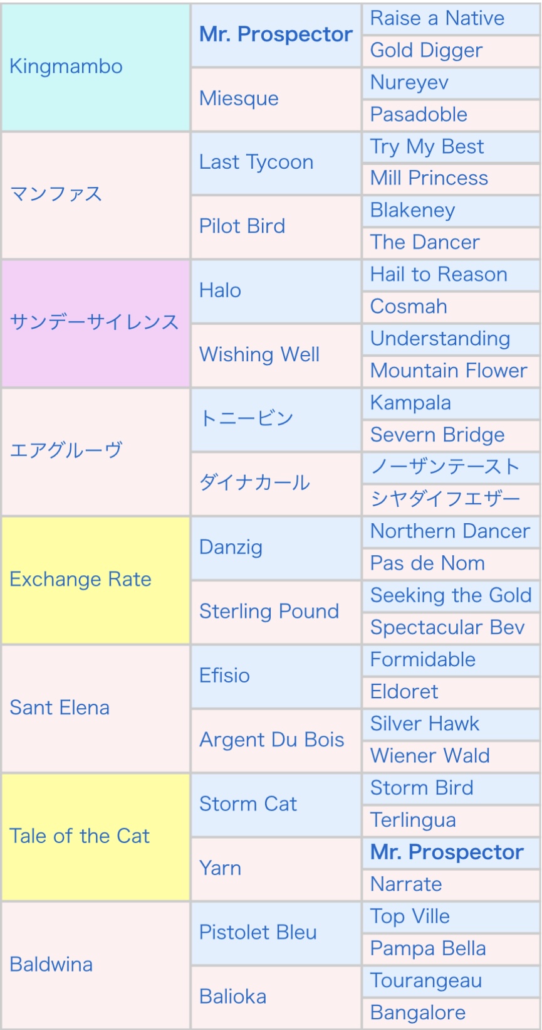Screen dimensions: 542x1030
Task: Open the Last Tycoon link
Action: tap(256, 162)
